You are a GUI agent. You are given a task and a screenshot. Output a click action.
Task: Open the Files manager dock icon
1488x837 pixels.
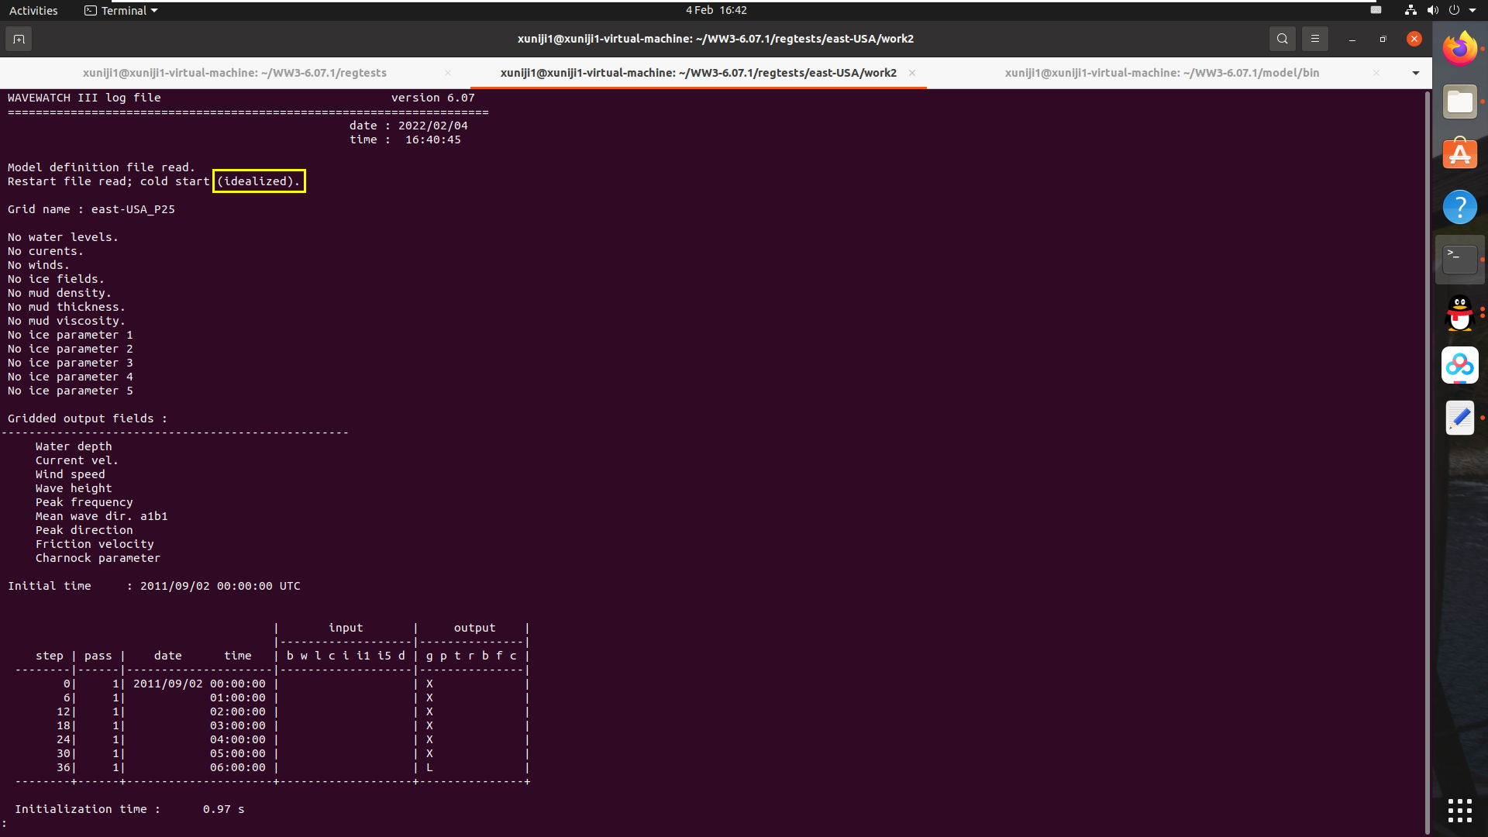[x=1460, y=102]
